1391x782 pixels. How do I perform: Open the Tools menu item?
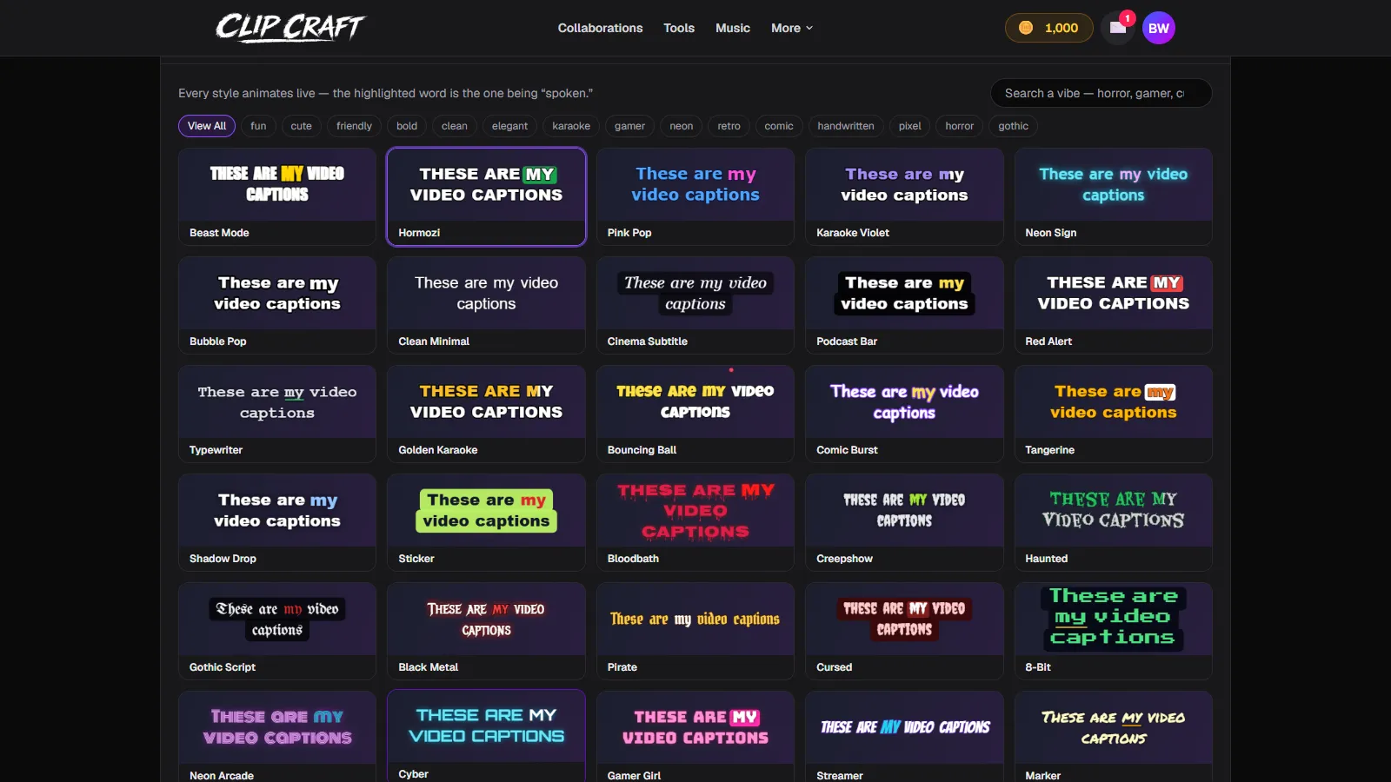point(679,28)
